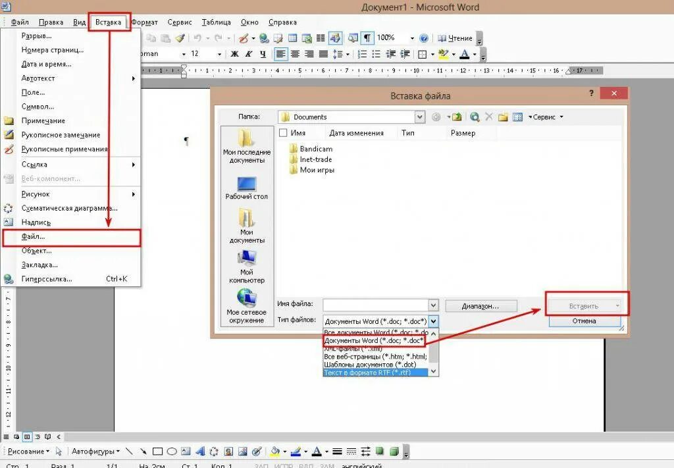Toggle the paragraph marks ¶ button
674x468 pixels.
pos(367,38)
